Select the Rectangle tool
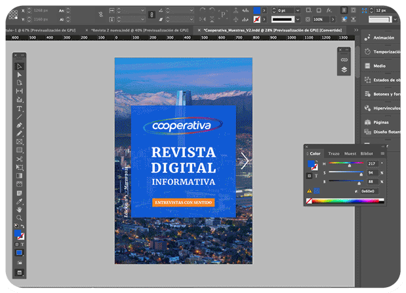406x293 pixels. 19,150
